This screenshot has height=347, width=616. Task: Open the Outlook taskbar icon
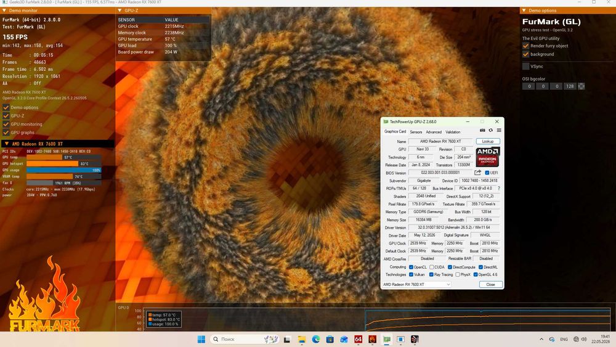point(344,339)
